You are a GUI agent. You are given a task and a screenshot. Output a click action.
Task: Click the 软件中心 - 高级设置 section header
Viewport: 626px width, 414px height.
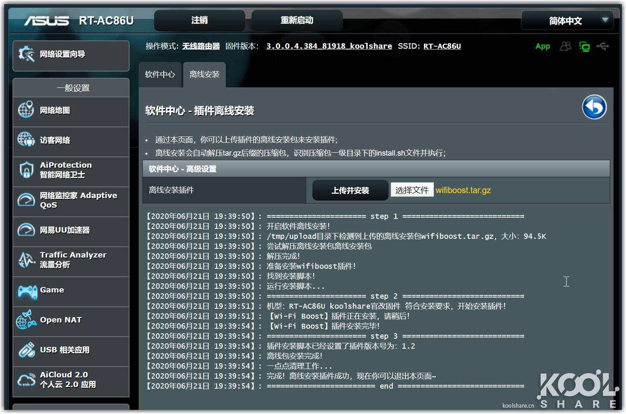pyautogui.click(x=376, y=169)
